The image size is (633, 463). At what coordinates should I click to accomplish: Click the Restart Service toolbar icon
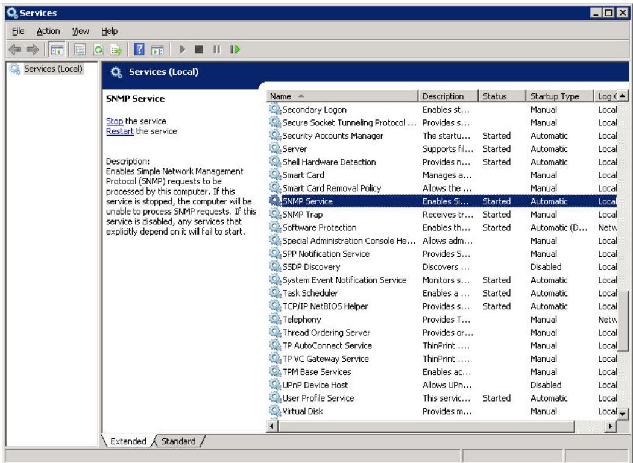[x=235, y=49]
